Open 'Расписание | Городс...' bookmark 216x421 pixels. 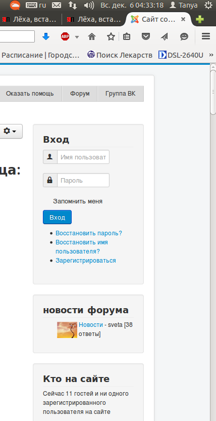tap(40, 55)
